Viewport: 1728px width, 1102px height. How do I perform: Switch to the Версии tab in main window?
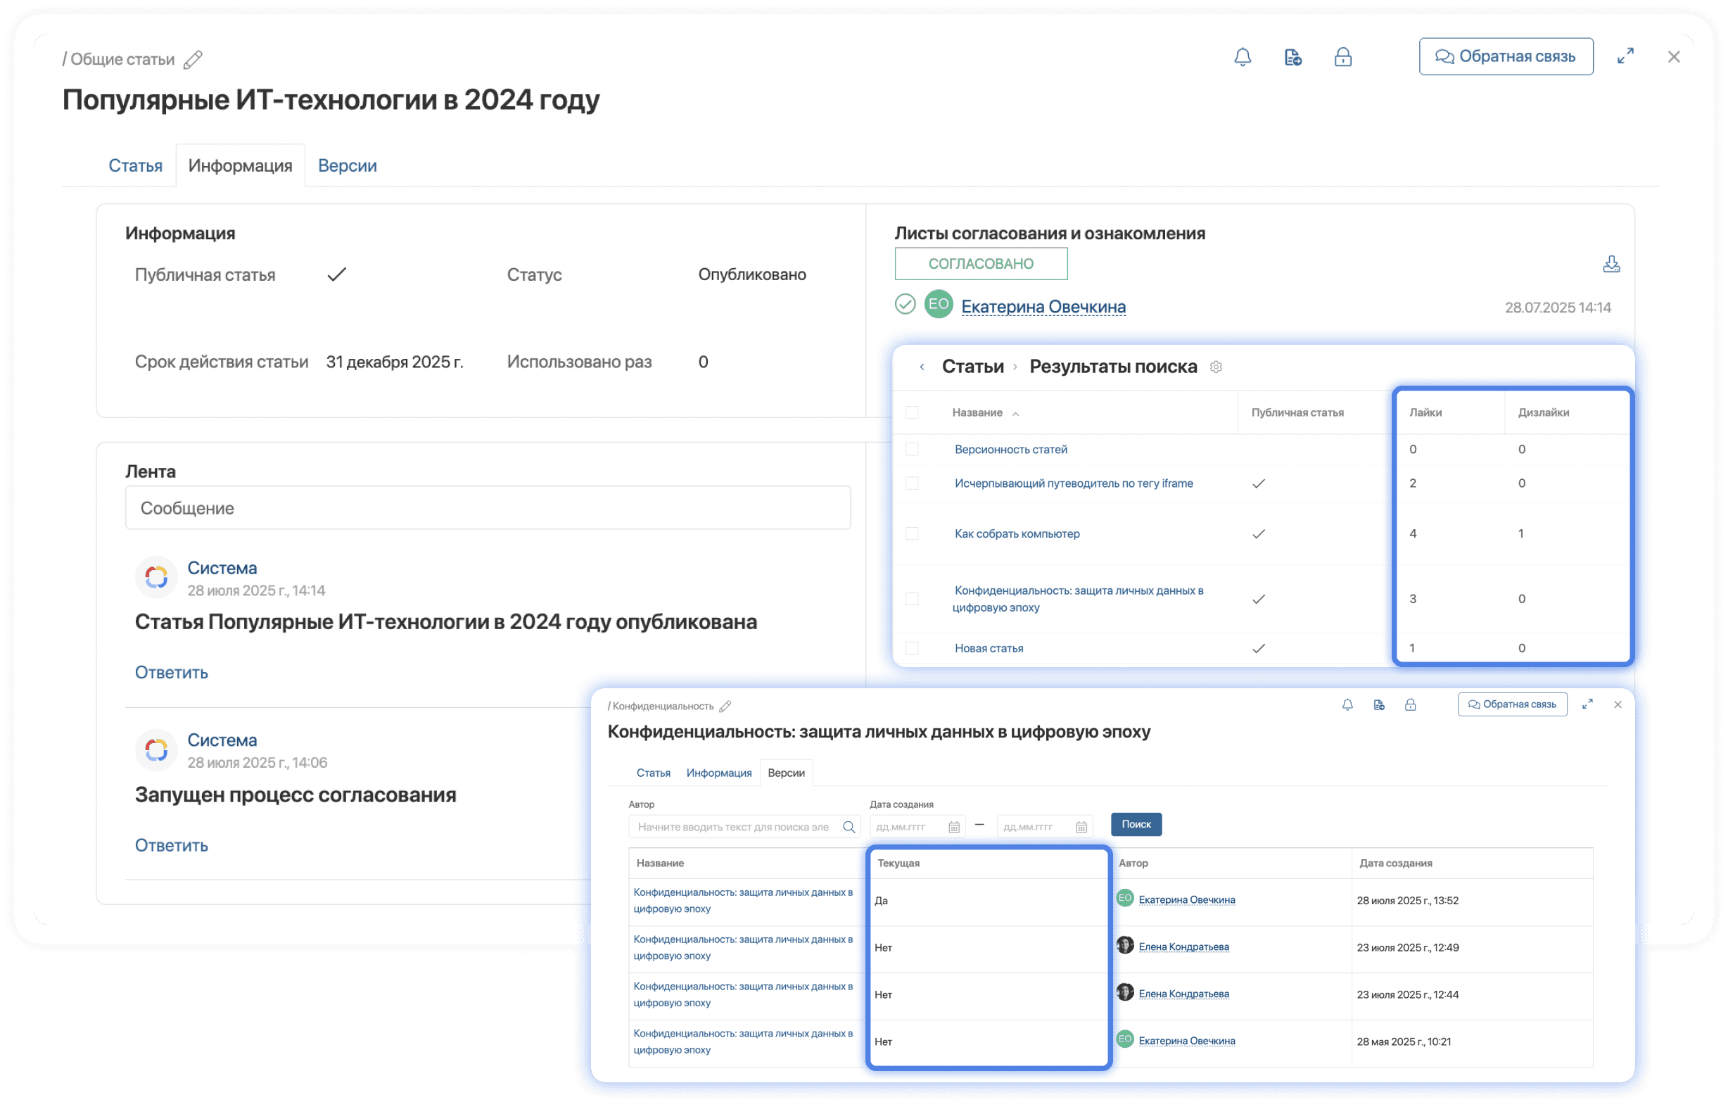348,165
